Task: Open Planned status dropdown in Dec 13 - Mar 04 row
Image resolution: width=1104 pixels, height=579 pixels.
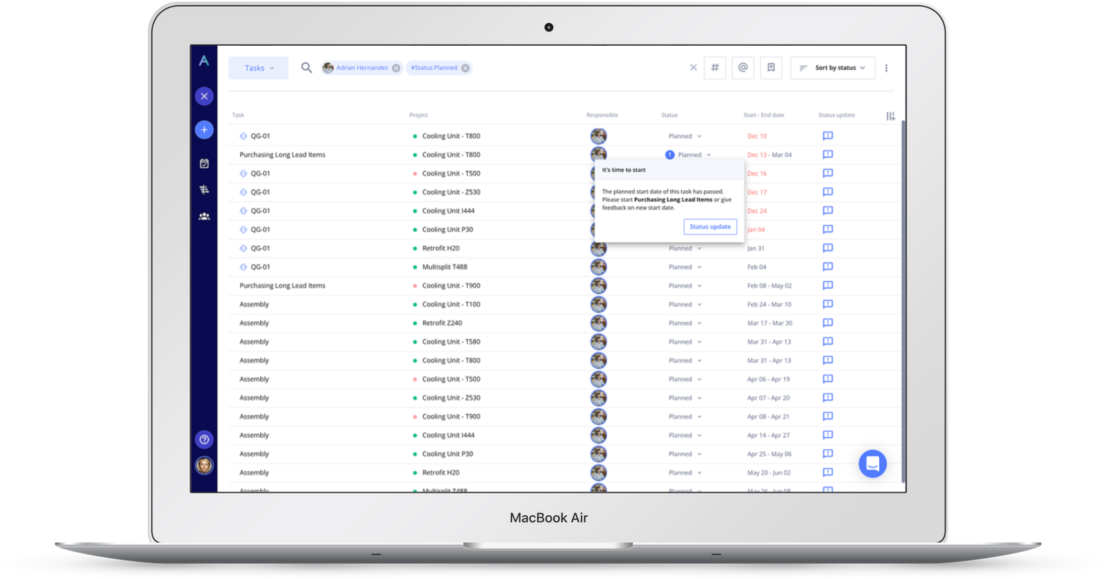Action: click(695, 155)
